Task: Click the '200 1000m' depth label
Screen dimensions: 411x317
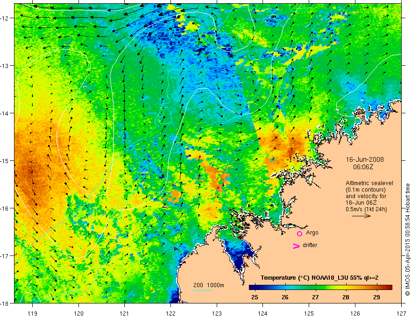Action: click(x=209, y=285)
